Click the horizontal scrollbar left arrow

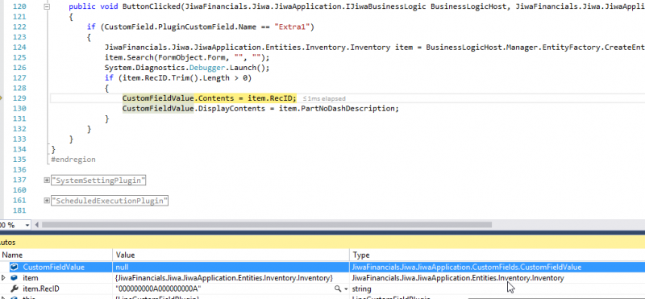tap(37, 225)
